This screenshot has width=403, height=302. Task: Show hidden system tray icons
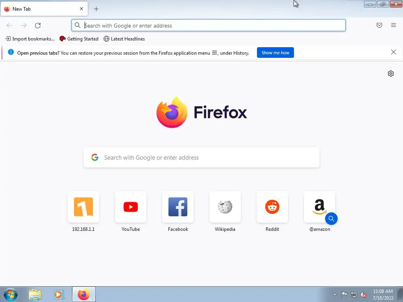335,295
